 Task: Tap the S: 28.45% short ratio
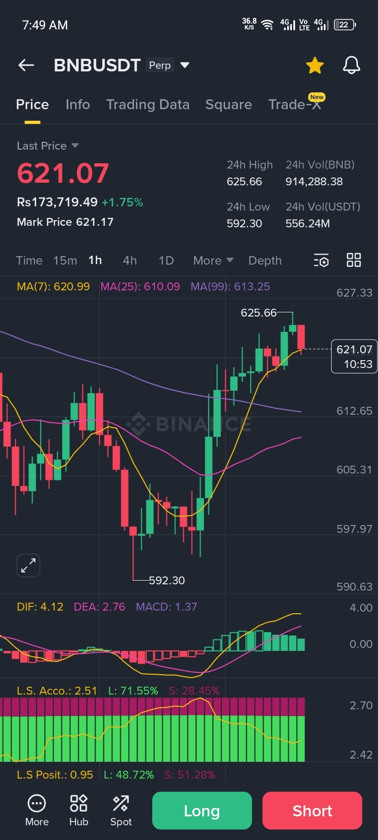[x=194, y=691]
